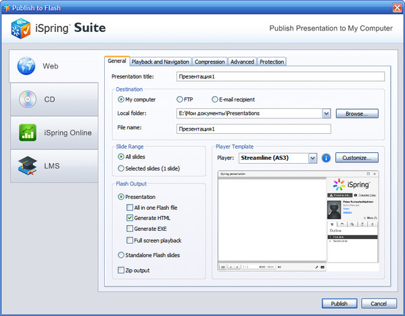Open the Compression tab
Screen dimensions: 405x316
pos(210,62)
